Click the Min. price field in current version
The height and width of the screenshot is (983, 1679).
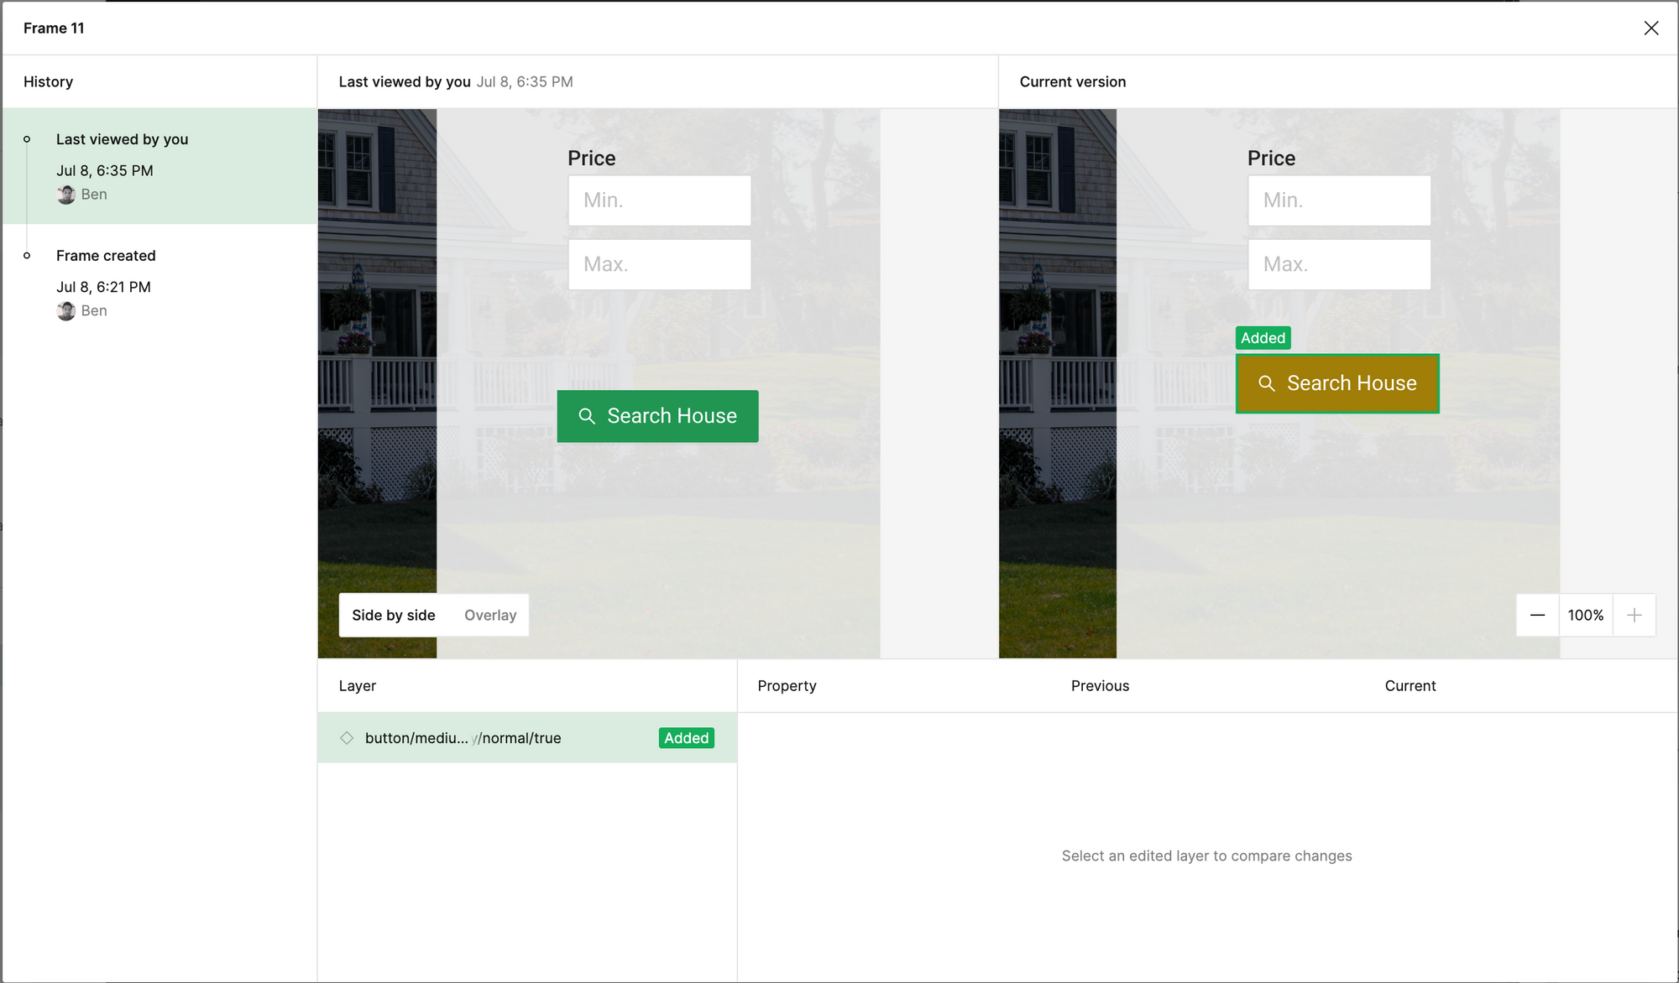[x=1339, y=200]
